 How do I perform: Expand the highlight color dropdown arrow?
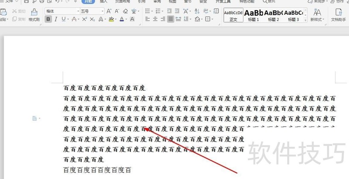tap(116, 20)
